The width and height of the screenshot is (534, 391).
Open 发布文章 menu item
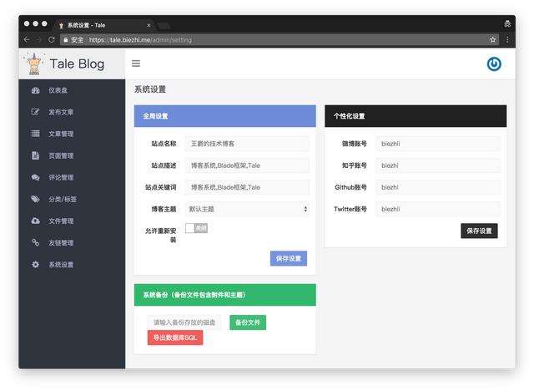pos(61,112)
